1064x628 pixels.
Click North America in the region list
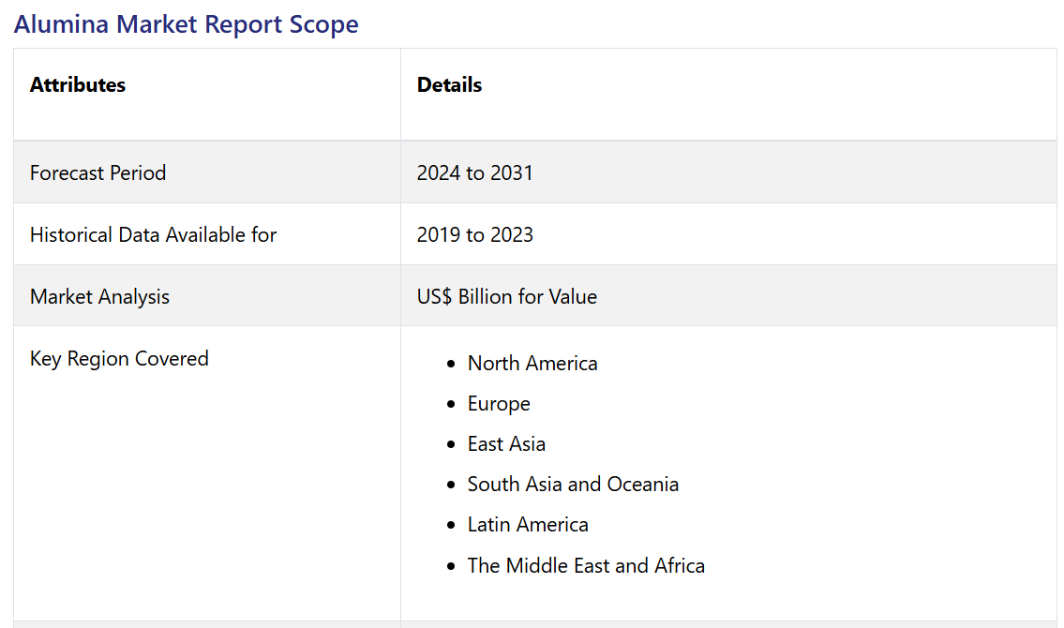pos(532,363)
